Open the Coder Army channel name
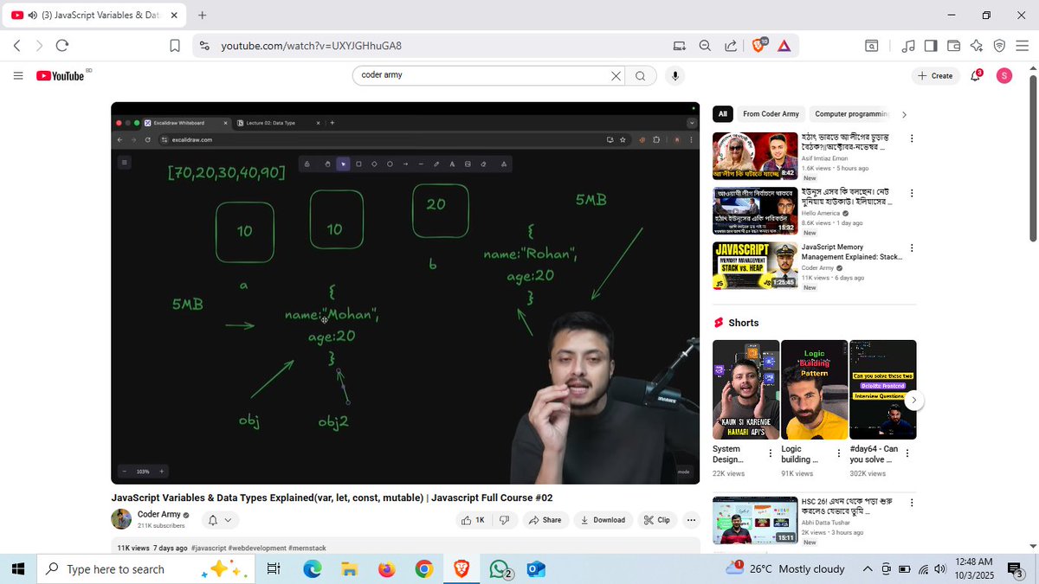1039x584 pixels. click(158, 514)
